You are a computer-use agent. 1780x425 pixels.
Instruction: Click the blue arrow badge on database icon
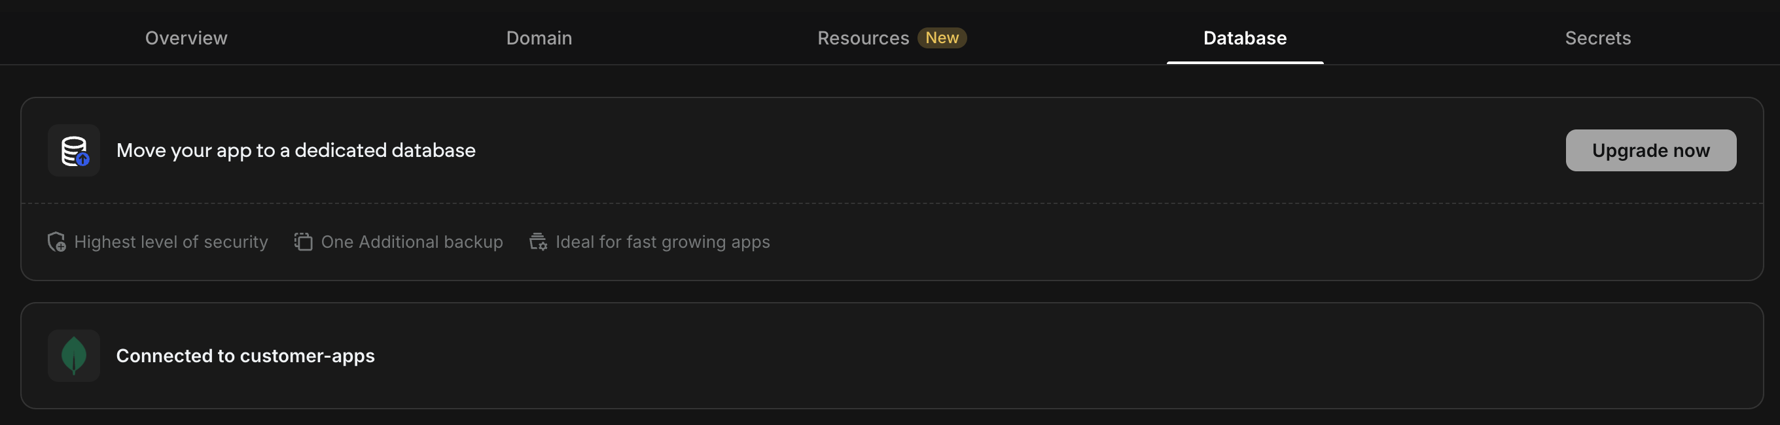(83, 160)
